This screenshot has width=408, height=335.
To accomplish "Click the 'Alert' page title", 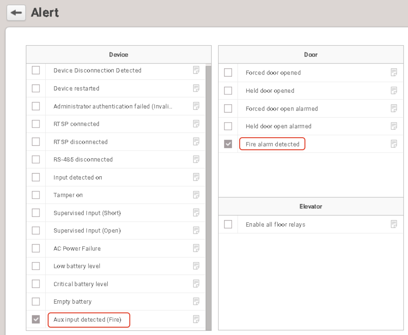I will click(x=45, y=13).
